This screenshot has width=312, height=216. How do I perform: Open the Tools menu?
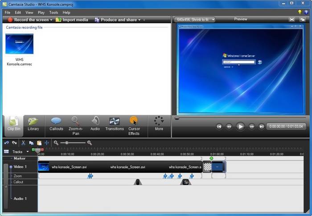[53, 12]
